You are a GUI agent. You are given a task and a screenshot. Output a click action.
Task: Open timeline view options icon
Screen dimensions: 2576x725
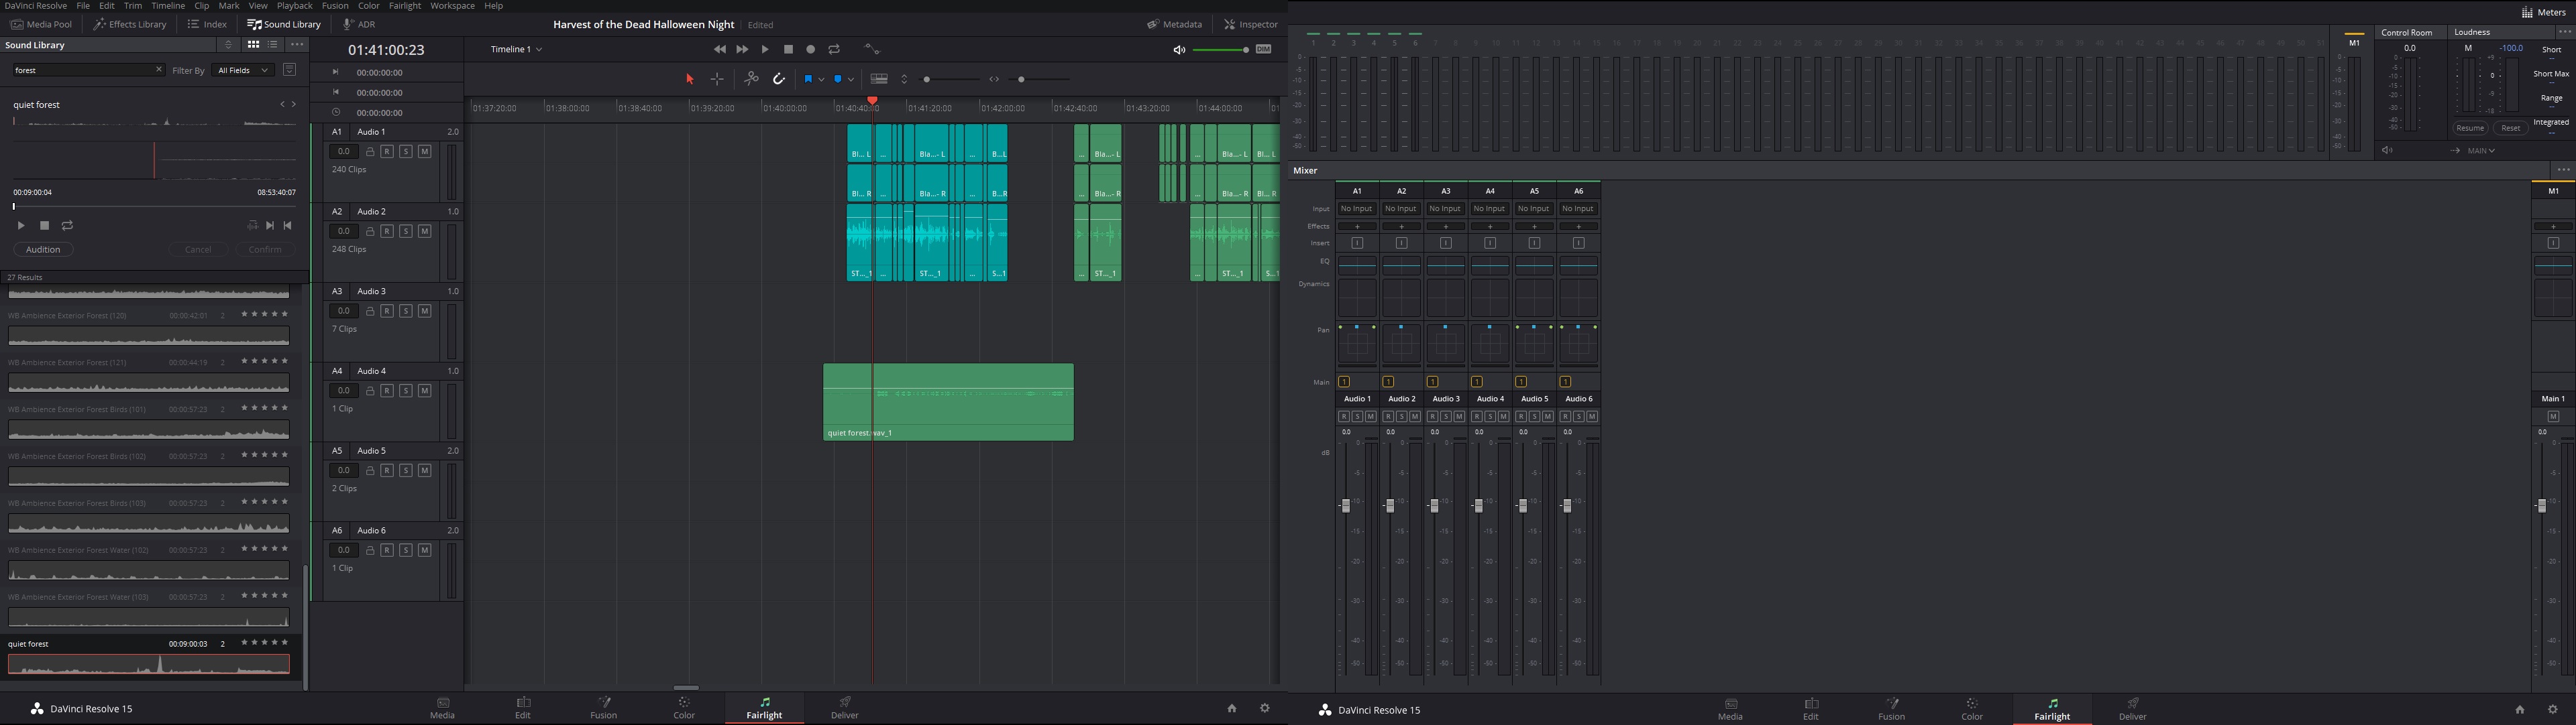point(879,79)
